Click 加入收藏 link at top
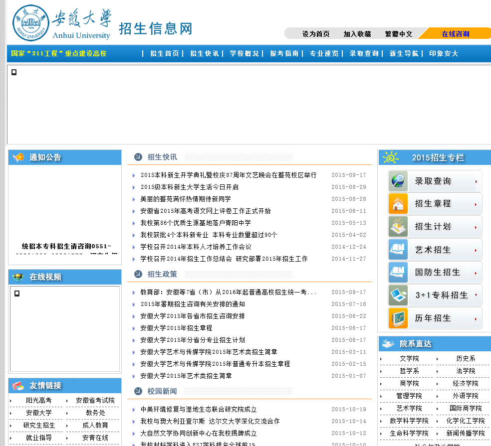The height and width of the screenshot is (446, 491). (357, 34)
